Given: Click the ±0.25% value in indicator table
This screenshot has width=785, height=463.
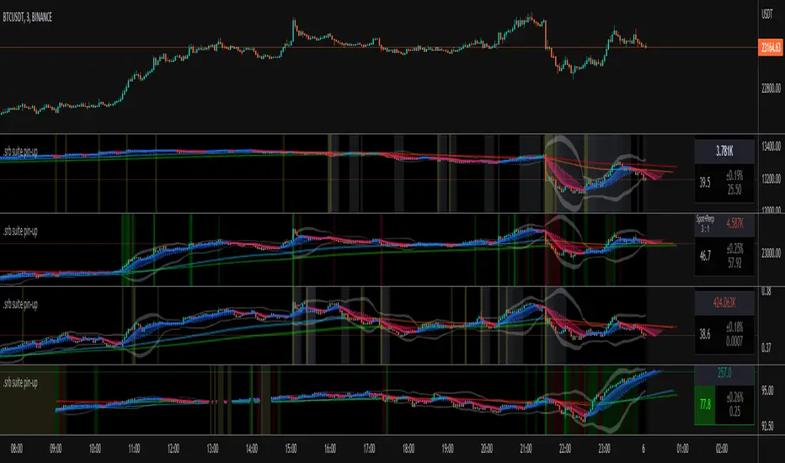Looking at the screenshot, I should point(734,249).
